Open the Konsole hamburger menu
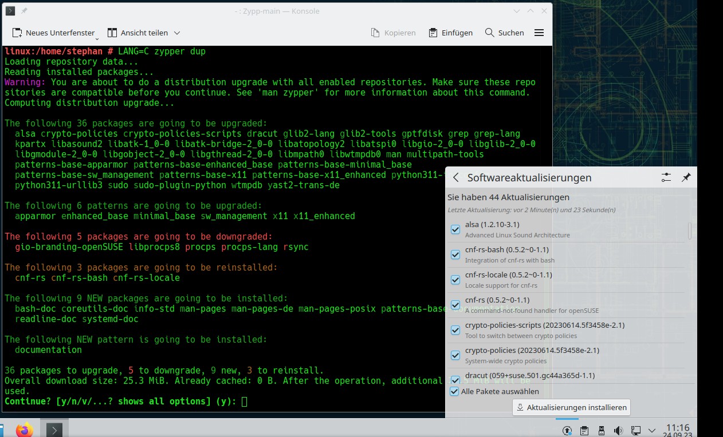Screen dimensions: 723x437 [x=539, y=33]
